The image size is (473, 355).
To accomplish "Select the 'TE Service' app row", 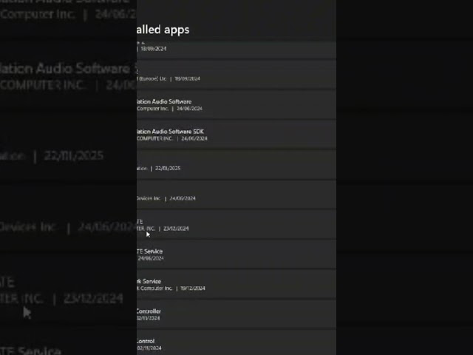I will [x=236, y=254].
